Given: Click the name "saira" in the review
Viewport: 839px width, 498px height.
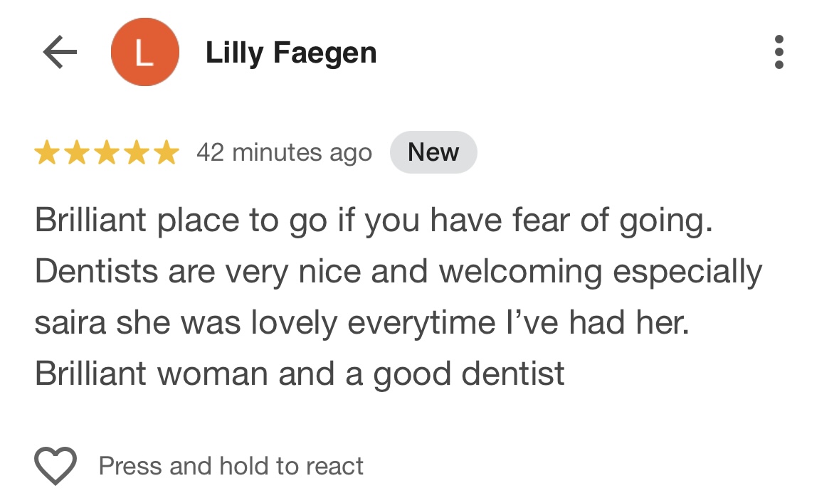Looking at the screenshot, I should pos(70,324).
